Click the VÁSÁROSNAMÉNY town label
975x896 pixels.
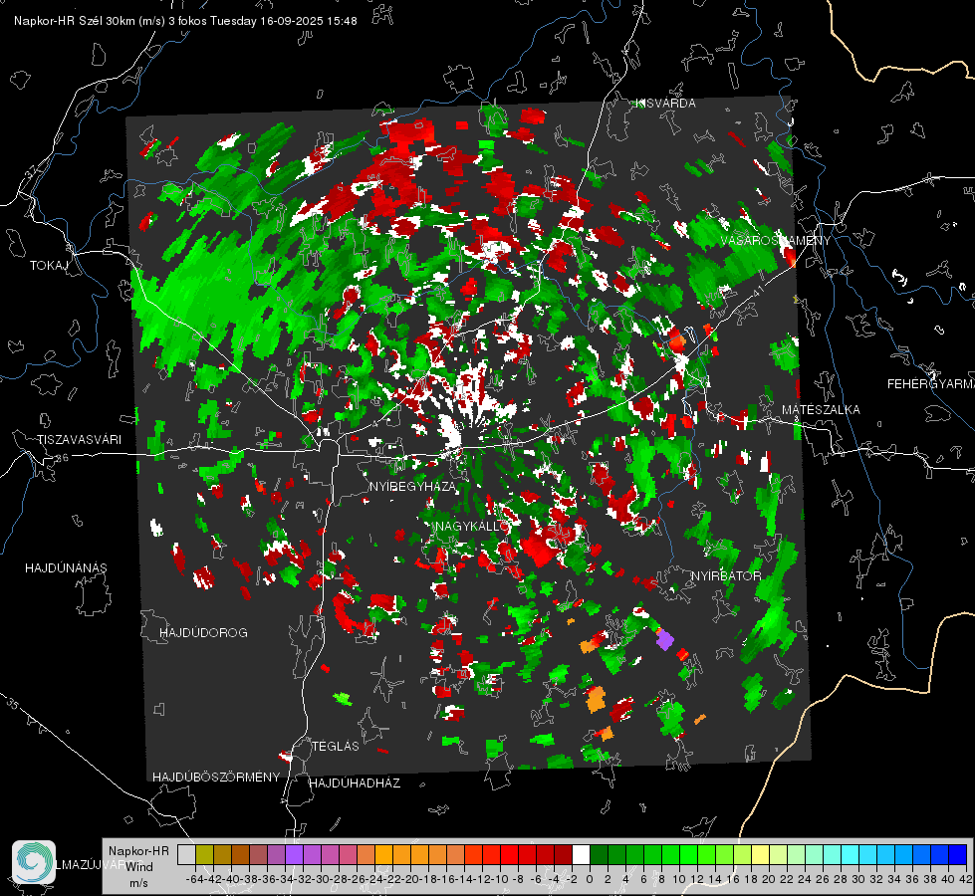click(x=776, y=241)
